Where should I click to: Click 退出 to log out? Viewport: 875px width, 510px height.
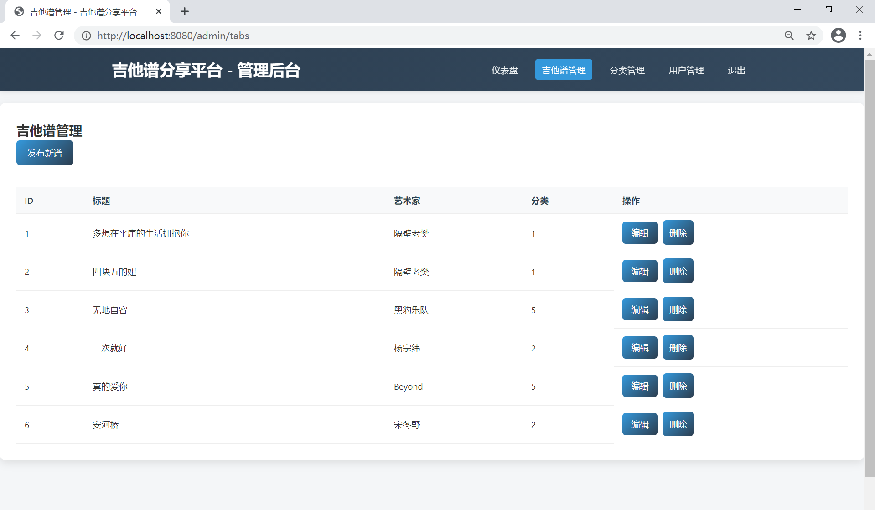[x=736, y=70]
